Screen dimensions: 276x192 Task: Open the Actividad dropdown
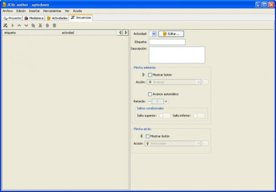(153, 34)
